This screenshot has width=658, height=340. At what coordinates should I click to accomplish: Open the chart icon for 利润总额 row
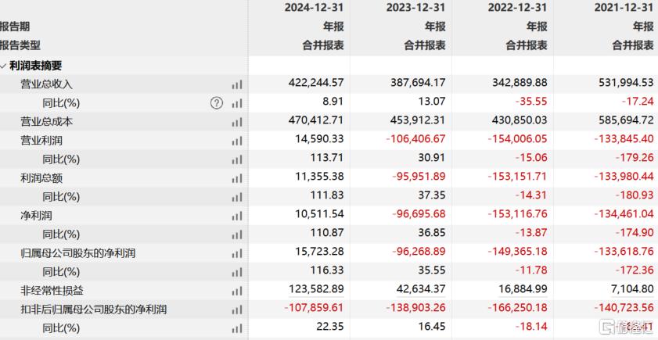pyautogui.click(x=236, y=178)
